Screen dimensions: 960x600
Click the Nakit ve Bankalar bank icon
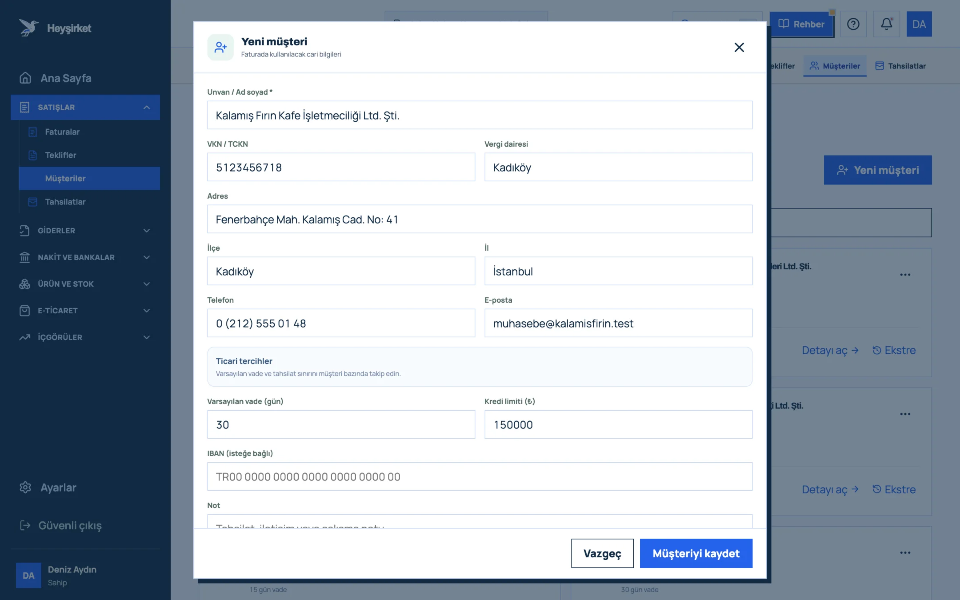(x=24, y=257)
